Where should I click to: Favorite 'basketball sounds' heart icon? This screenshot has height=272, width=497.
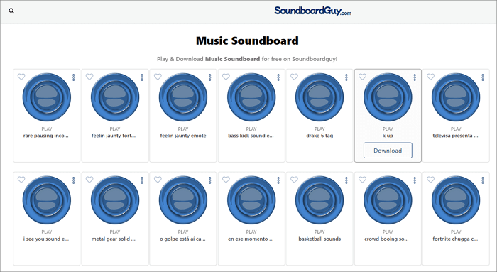click(294, 180)
